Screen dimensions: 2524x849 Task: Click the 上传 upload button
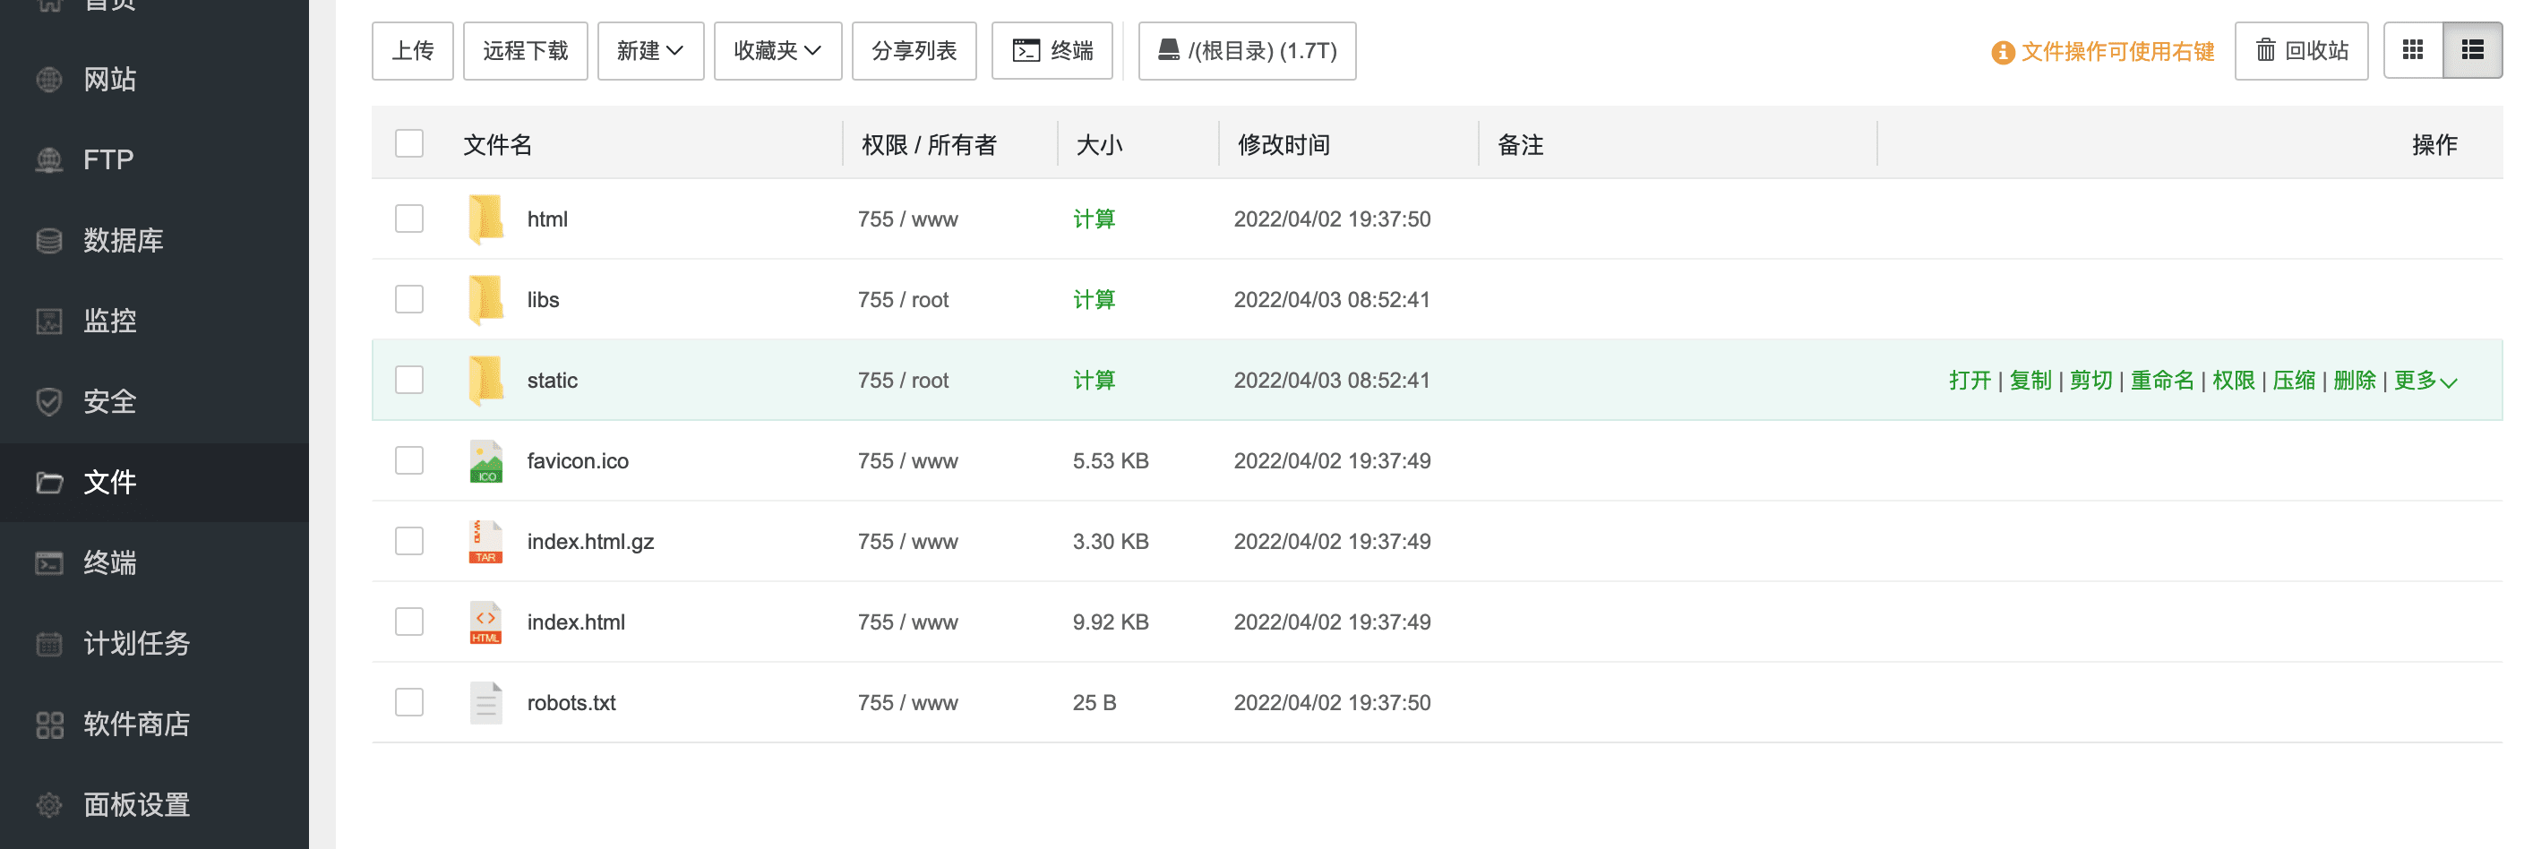[413, 51]
